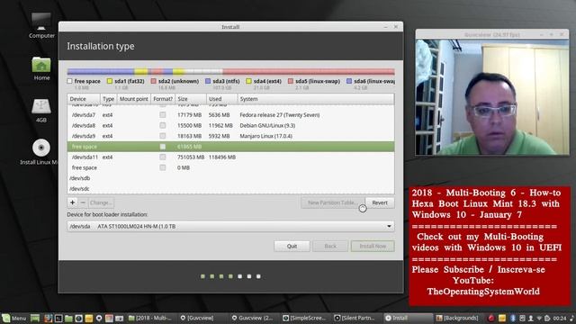The height and width of the screenshot is (324, 576).
Task: Switch to the [SimpleScree... taskbar window
Action: click(304, 318)
